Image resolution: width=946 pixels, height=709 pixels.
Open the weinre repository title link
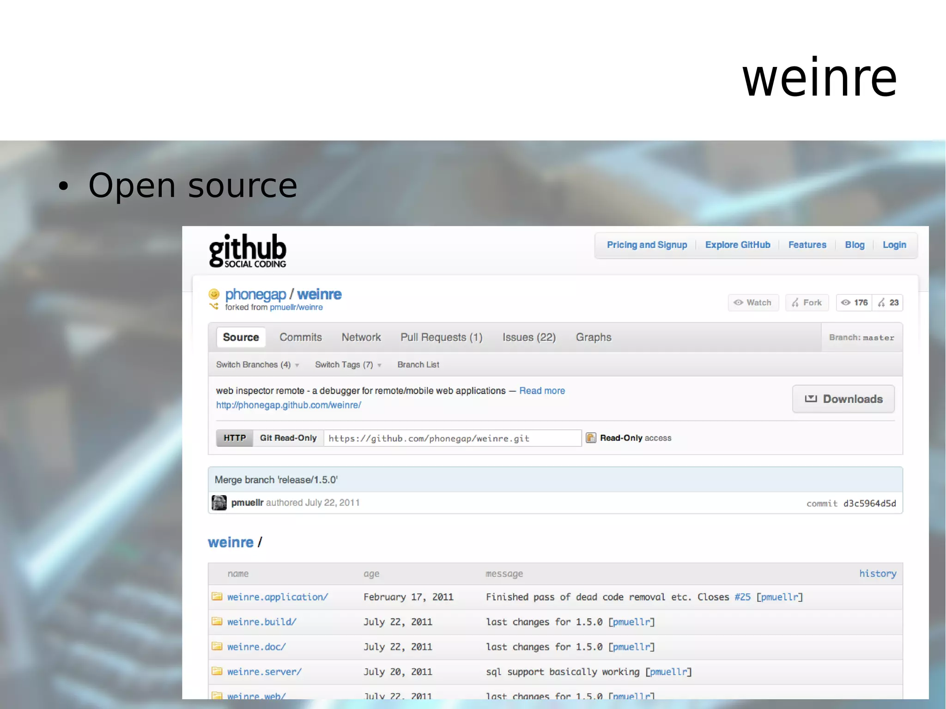[319, 294]
